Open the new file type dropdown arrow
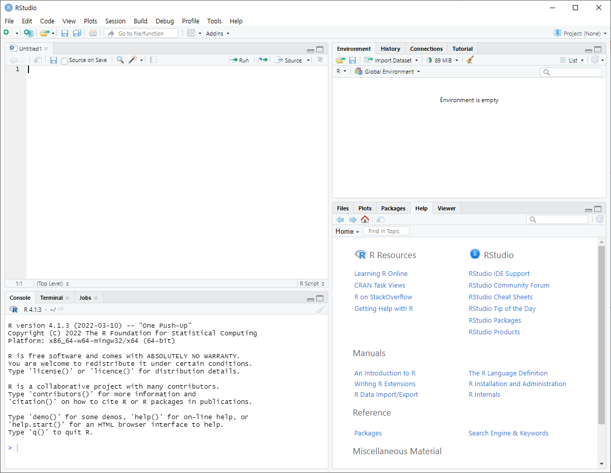This screenshot has width=611, height=473. click(x=17, y=34)
